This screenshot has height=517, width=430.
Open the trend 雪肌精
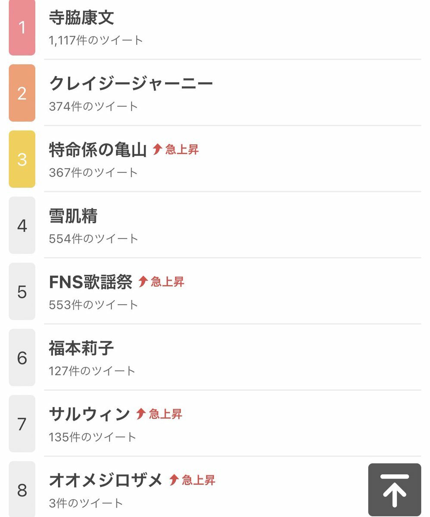[73, 216]
